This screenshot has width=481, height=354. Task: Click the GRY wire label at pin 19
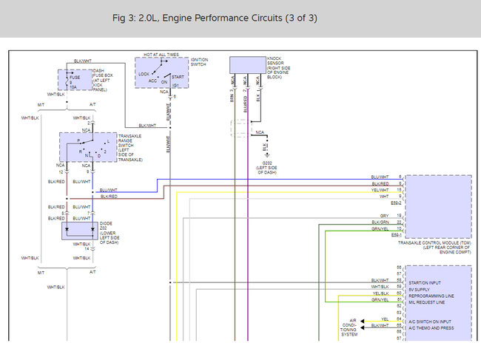tap(384, 216)
